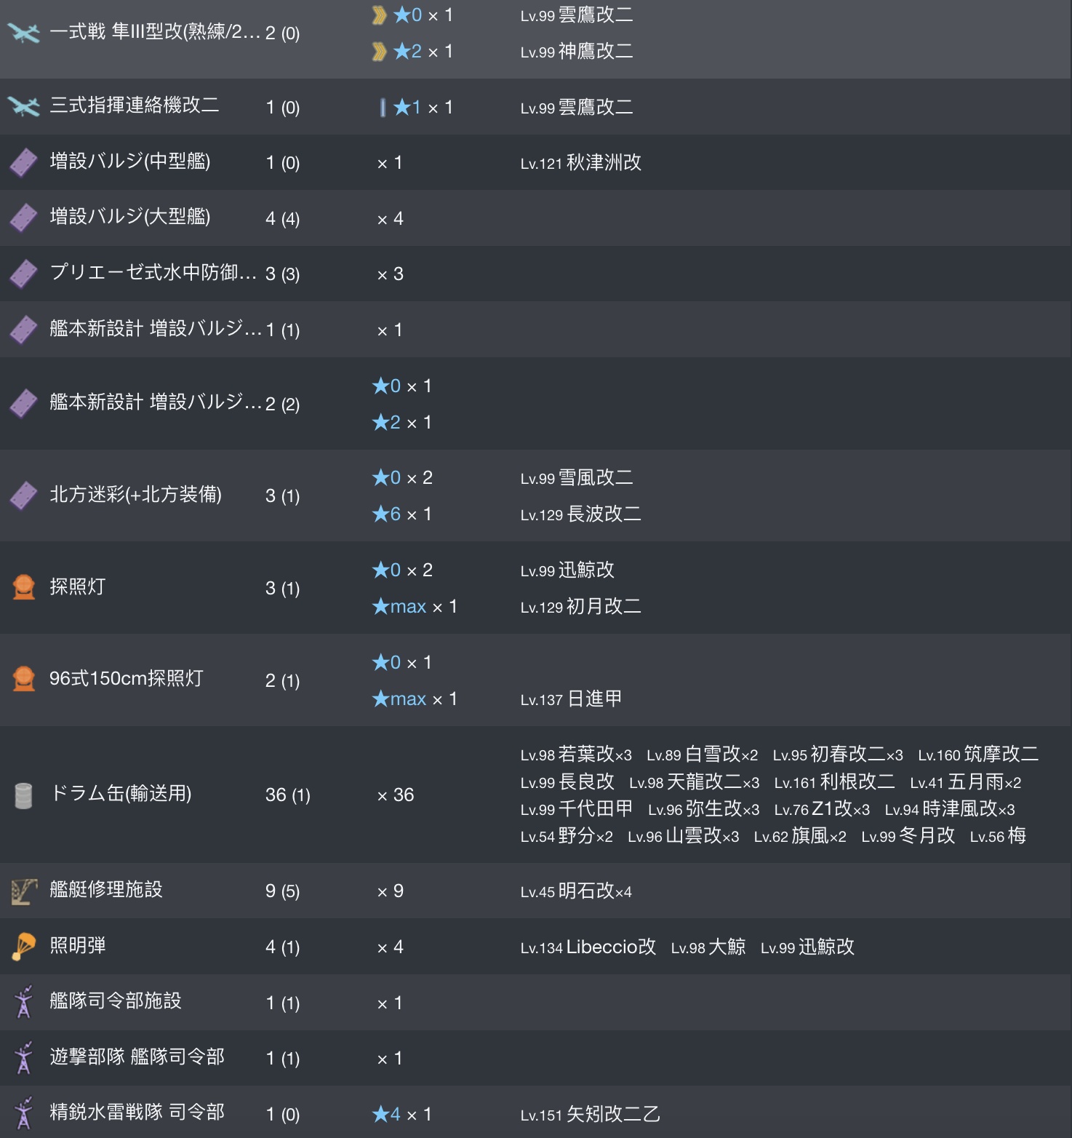Viewport: 1072px width, 1138px height.
Task: Click the purple bulge icon for 増設バルジ(中型艦)
Action: tap(23, 162)
